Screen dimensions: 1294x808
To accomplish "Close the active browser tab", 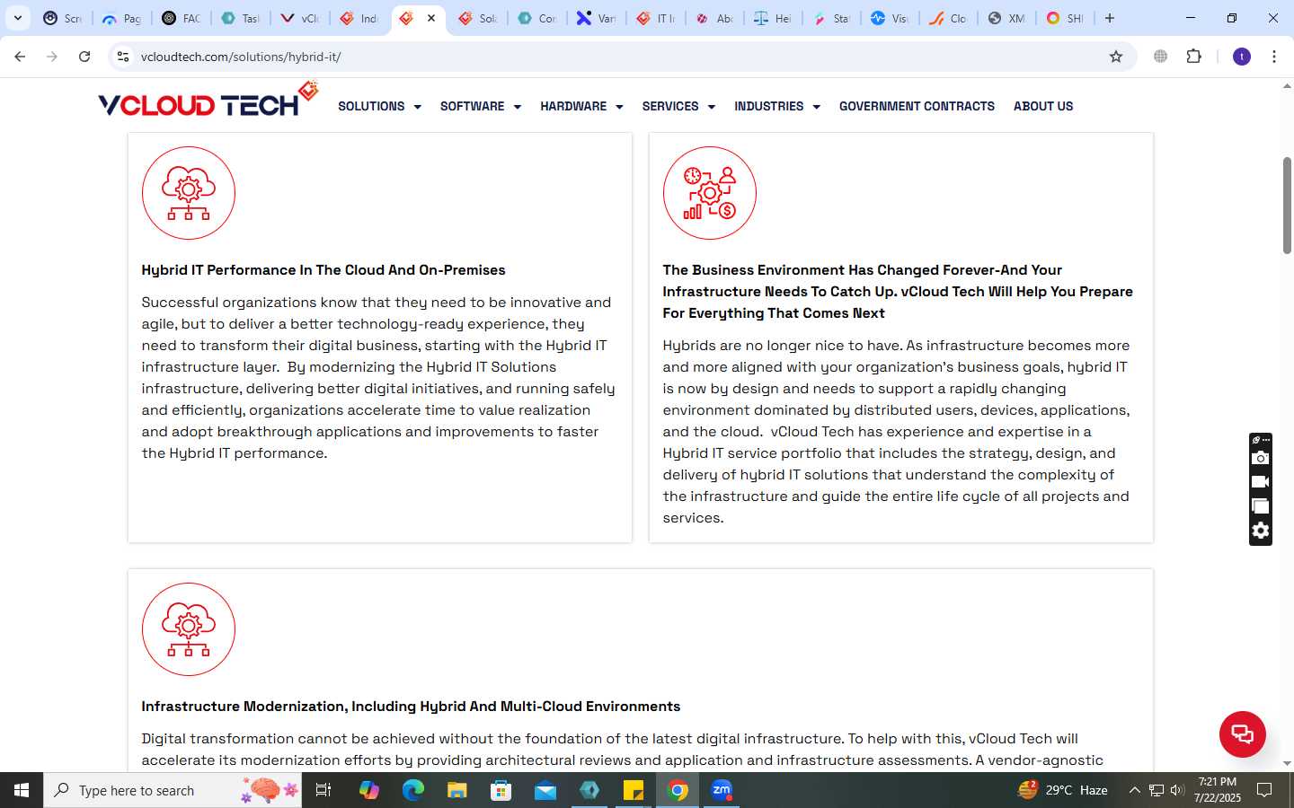I will pos(431,18).
